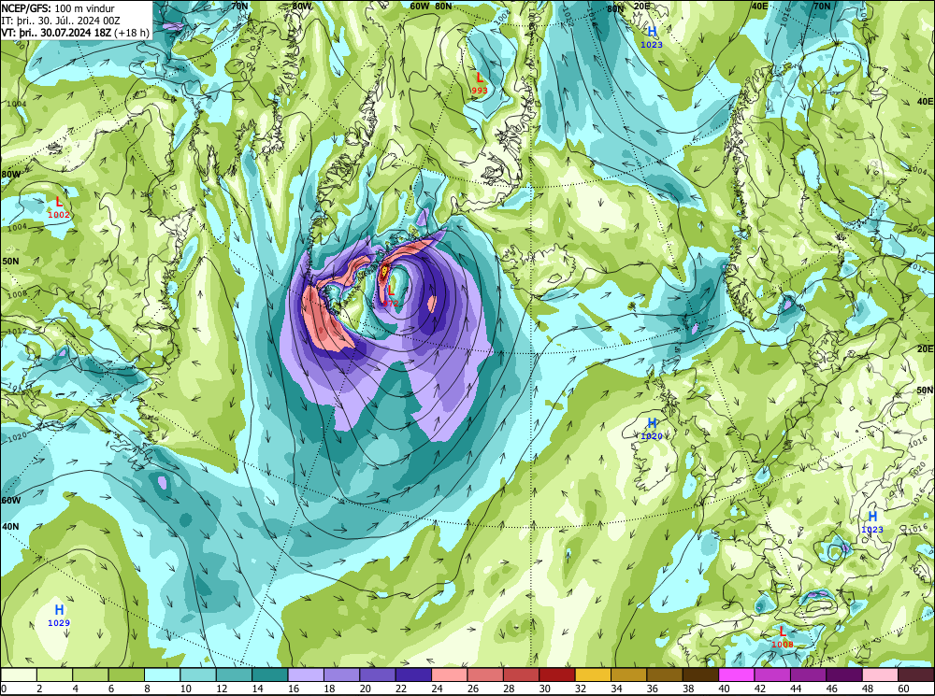Click the 8–10 light cyan legend swatch
Image resolution: width=935 pixels, height=696 pixels.
click(x=163, y=675)
